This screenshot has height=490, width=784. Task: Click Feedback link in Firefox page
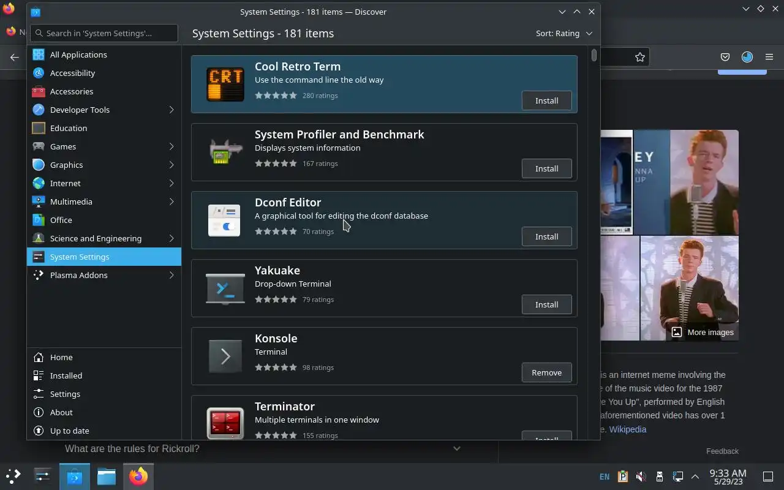(722, 451)
